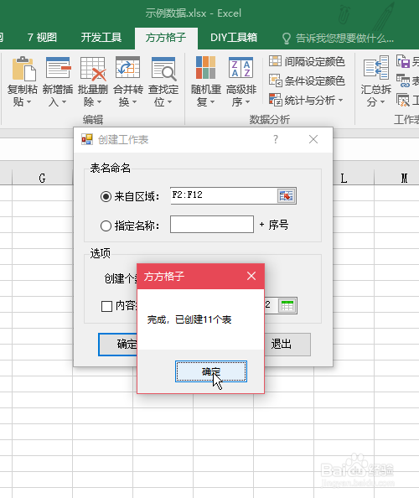
Task: Click the 查找定位 magnifier icon
Action: coord(163,68)
